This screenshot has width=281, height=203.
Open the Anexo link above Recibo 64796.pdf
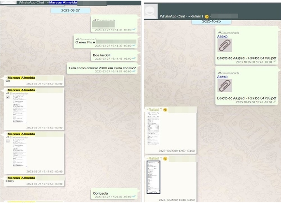point(222,37)
